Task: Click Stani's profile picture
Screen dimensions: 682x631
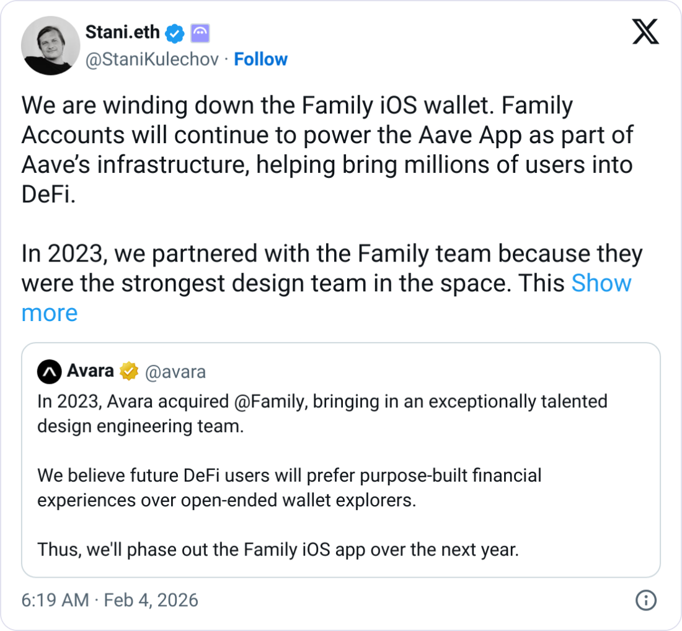Action: [50, 45]
